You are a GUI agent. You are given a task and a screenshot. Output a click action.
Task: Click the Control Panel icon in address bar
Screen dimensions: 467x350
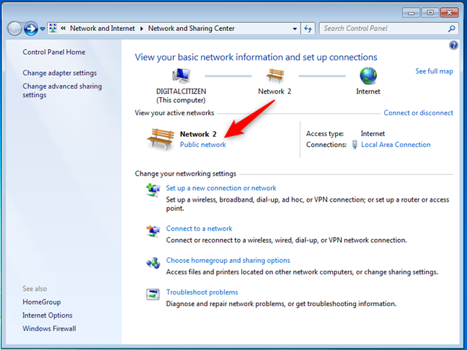click(53, 28)
